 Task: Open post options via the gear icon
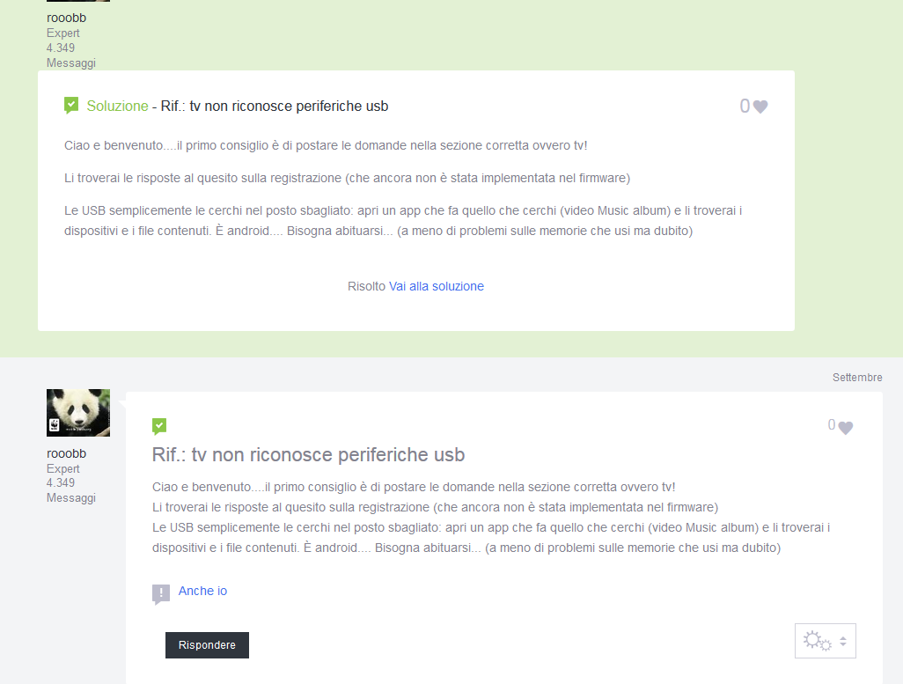(x=816, y=641)
